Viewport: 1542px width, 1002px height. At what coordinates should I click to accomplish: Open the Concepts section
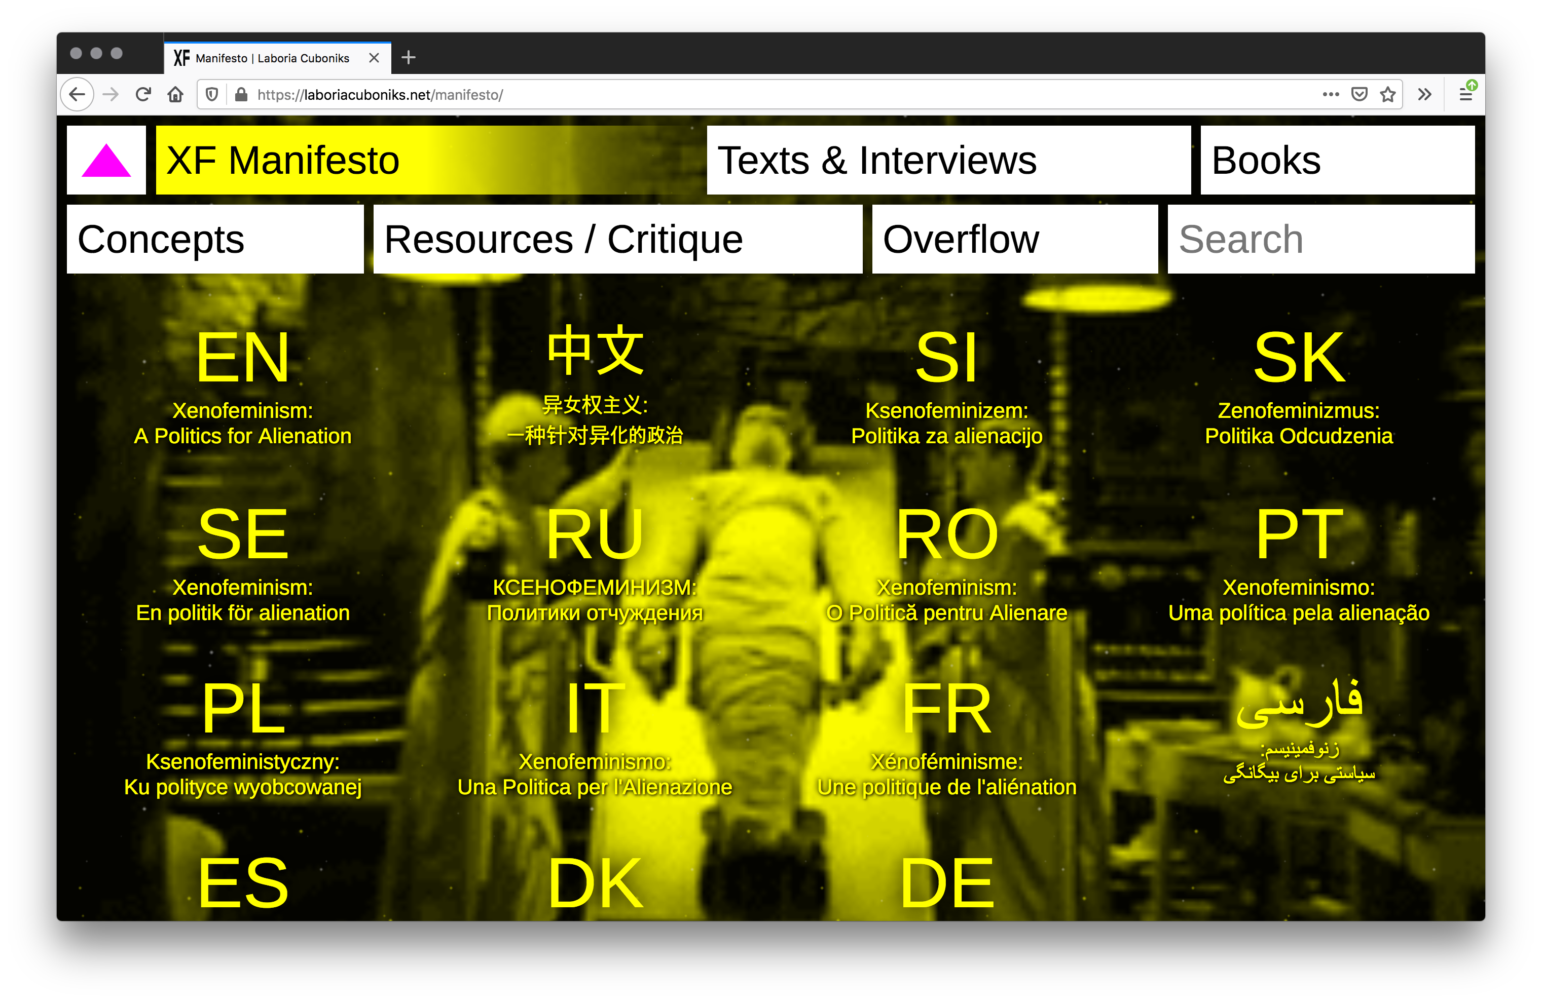(x=215, y=239)
